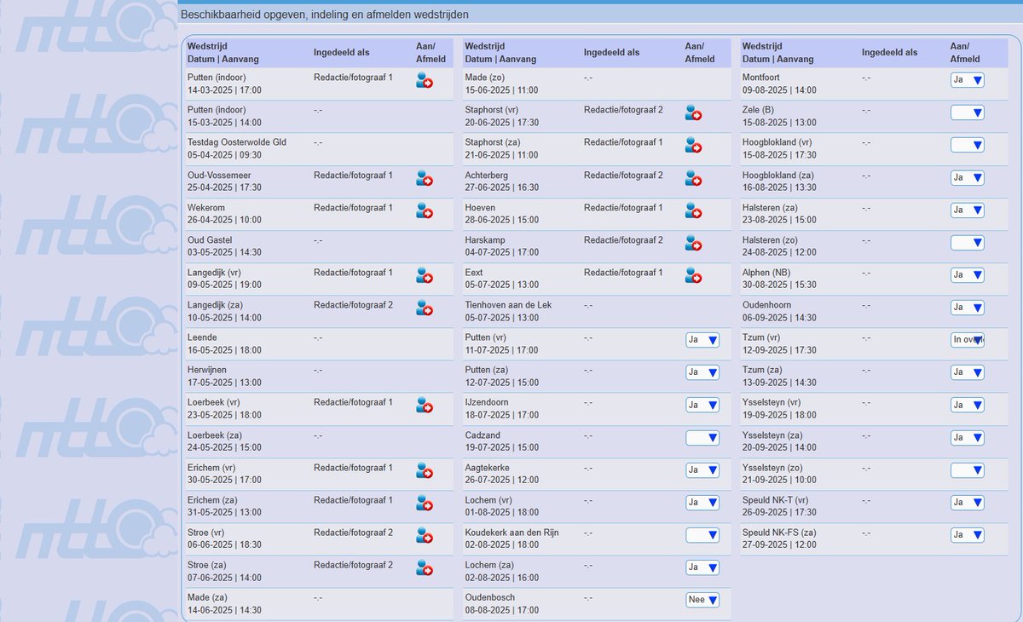The image size is (1023, 622).
Task: Click the sign-off icon for Putten (indoor) 14-03-2025
Action: tap(425, 81)
